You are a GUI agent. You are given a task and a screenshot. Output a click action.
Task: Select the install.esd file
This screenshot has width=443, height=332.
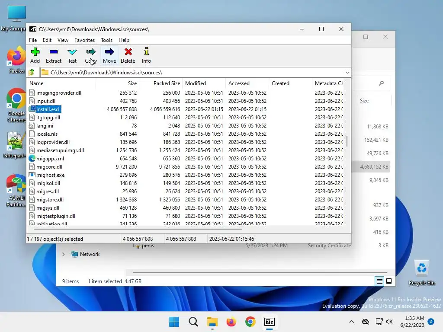click(48, 109)
